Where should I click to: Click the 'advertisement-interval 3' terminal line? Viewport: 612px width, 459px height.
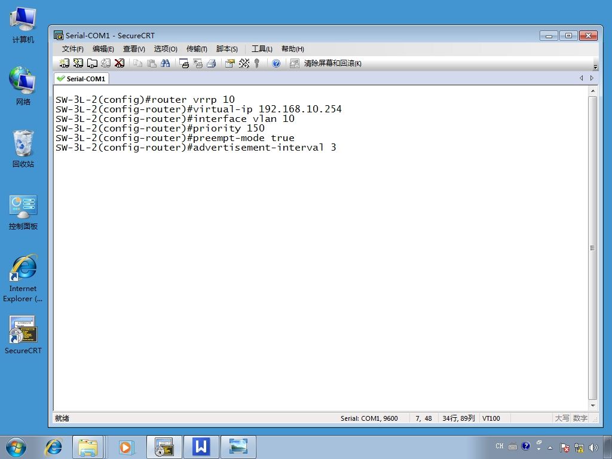(196, 148)
